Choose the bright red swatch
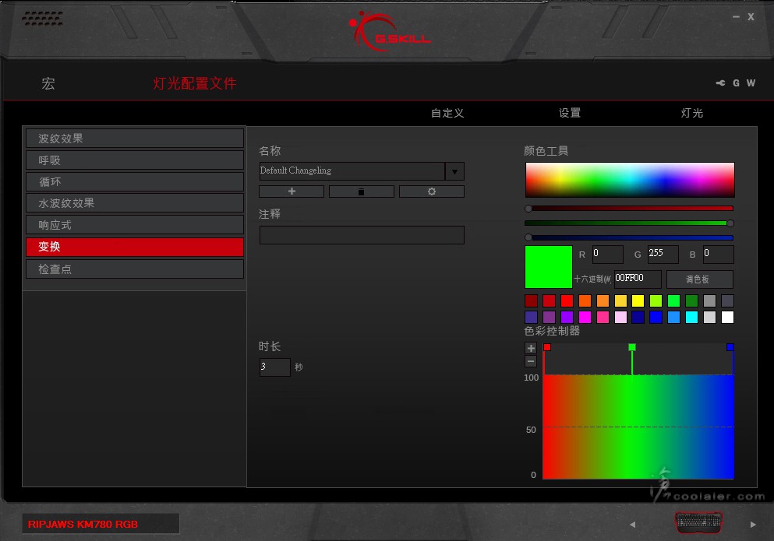774x541 pixels. tap(567, 300)
